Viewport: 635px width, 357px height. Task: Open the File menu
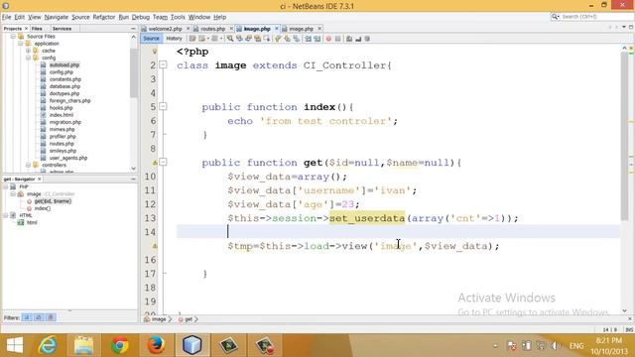coord(7,17)
